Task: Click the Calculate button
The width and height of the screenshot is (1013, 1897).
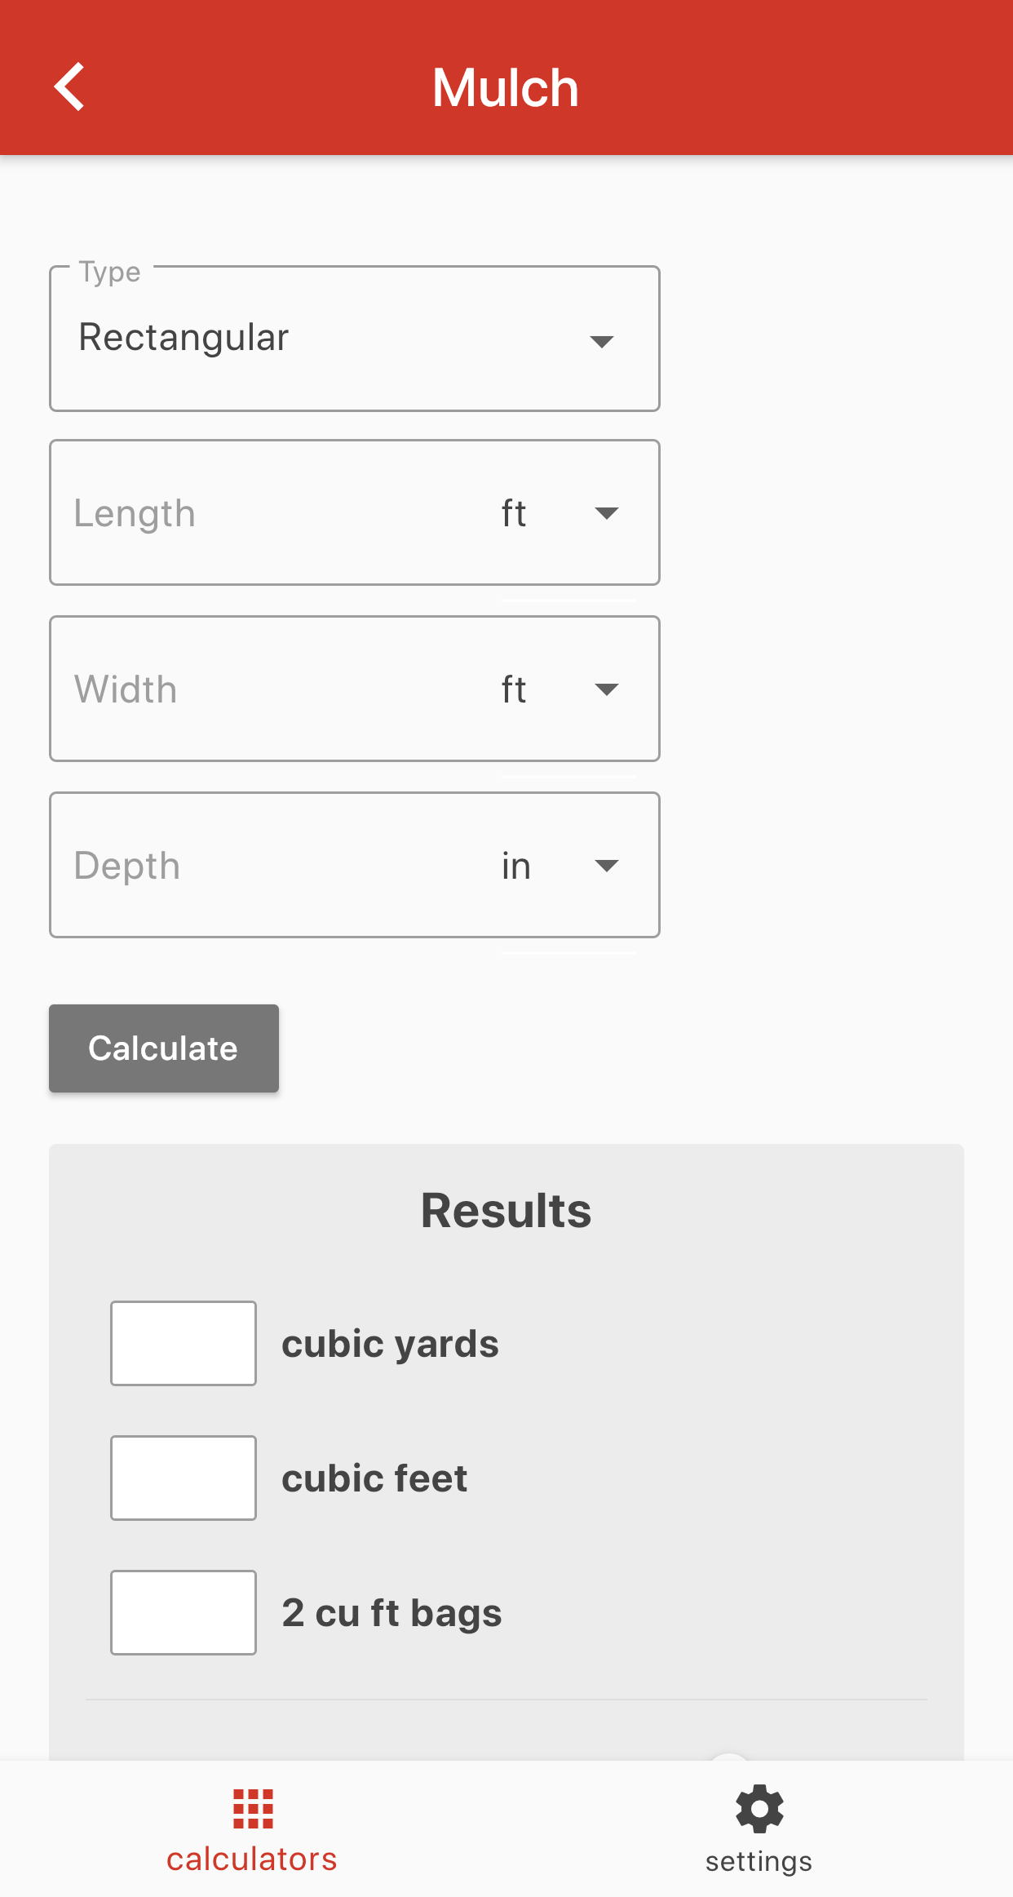Action: tap(164, 1048)
